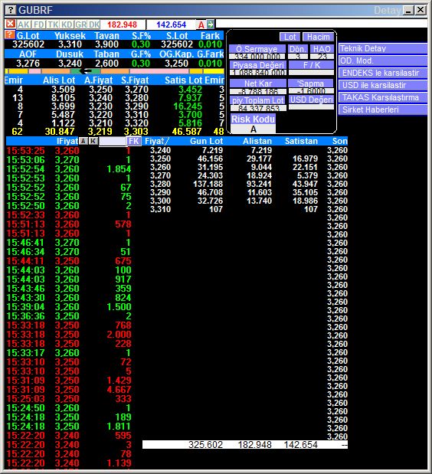This screenshot has width=432, height=474.
Task: Open the DK toolbar option
Action: coord(94,25)
